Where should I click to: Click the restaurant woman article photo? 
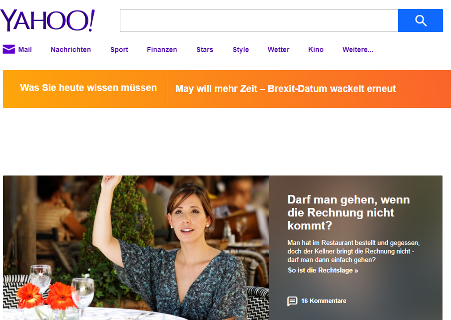coord(136,247)
